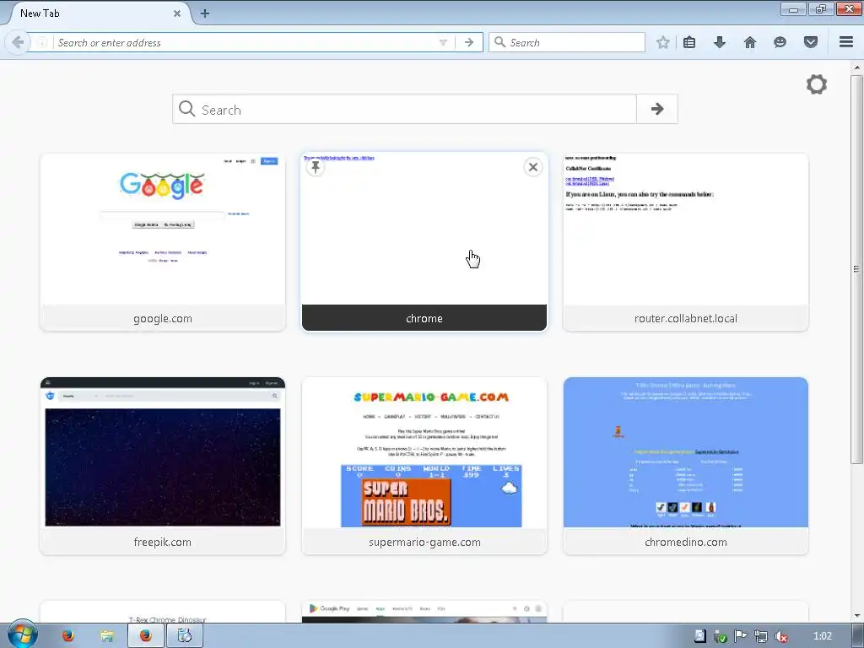Open the Firefox hamburger menu
864x648 pixels.
(846, 42)
